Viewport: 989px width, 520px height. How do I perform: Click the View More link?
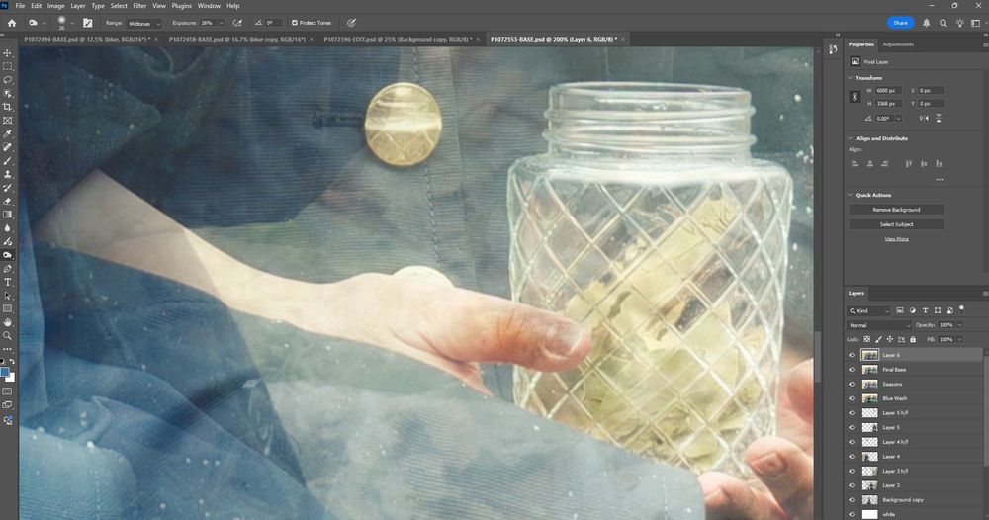click(896, 239)
